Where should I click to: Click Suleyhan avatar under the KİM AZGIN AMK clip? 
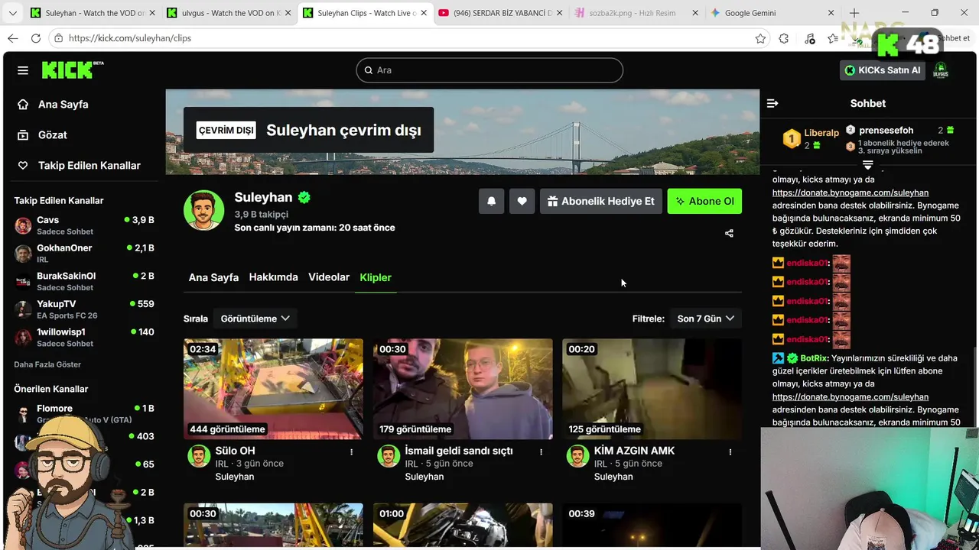[577, 456]
